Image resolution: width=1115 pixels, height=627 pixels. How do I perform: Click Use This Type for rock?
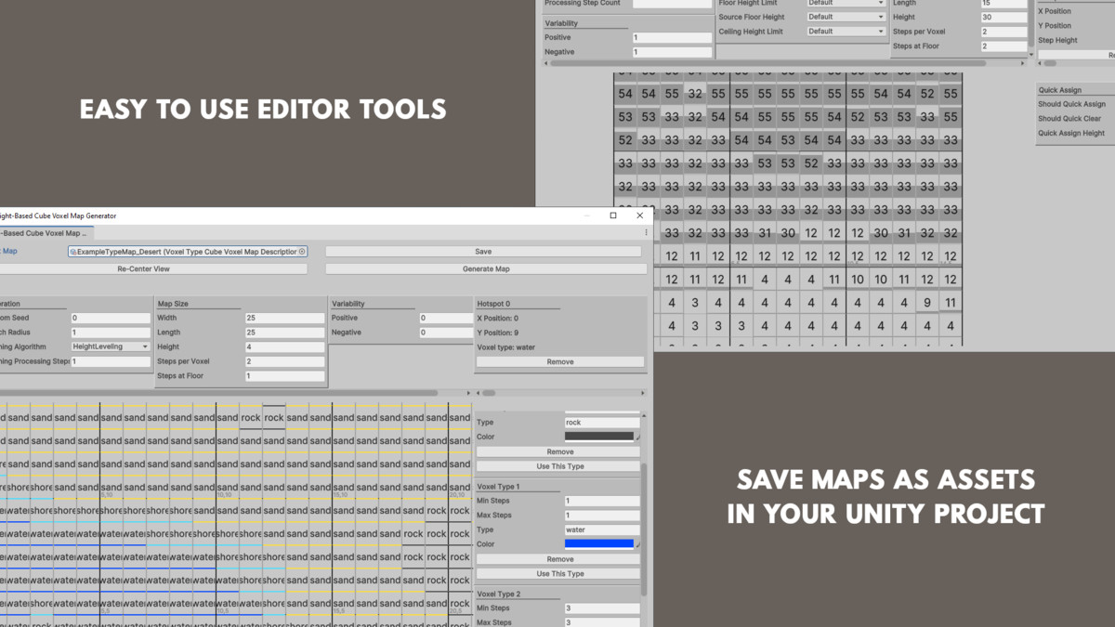(559, 466)
